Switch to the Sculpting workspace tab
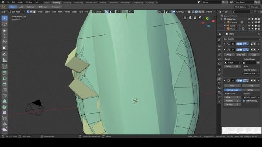This screenshot has width=262, height=147. [x=67, y=3]
